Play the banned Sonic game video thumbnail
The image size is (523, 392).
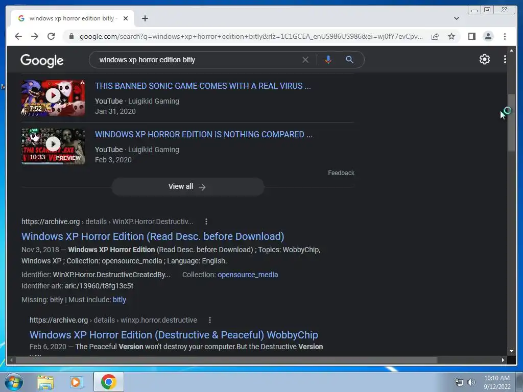53,98
